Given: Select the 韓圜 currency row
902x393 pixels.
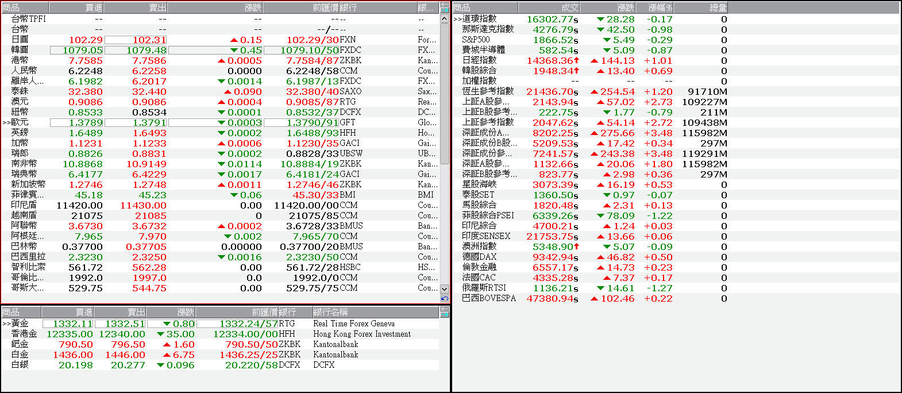Looking at the screenshot, I should 220,50.
